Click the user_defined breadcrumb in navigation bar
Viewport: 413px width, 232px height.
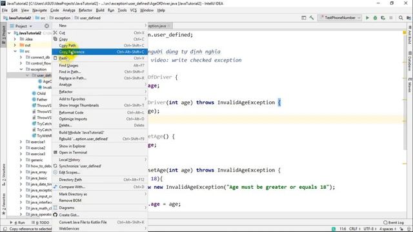[88, 18]
